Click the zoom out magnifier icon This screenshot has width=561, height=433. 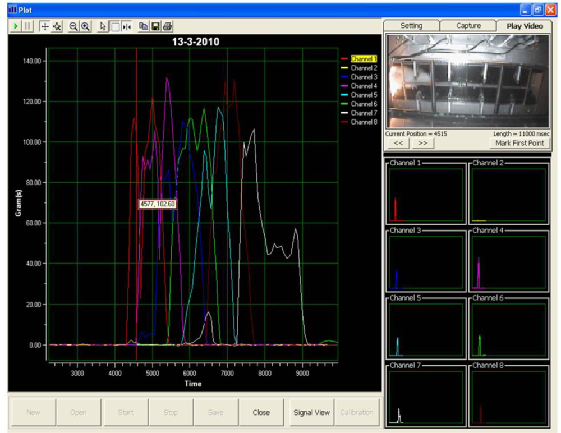[73, 26]
